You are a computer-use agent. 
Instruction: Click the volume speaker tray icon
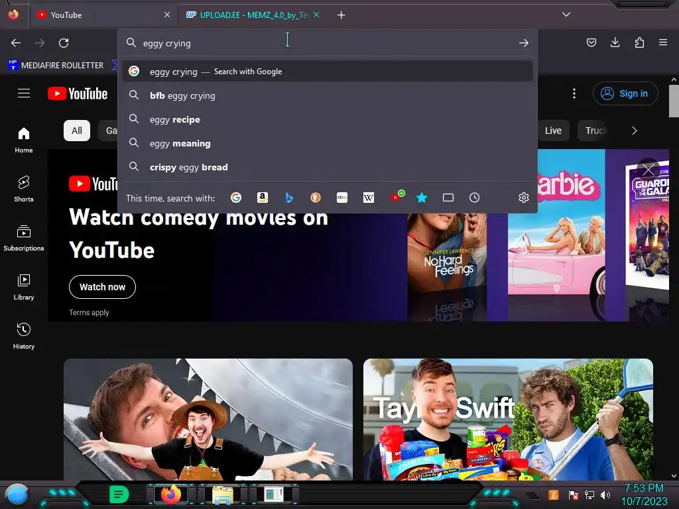(x=605, y=495)
